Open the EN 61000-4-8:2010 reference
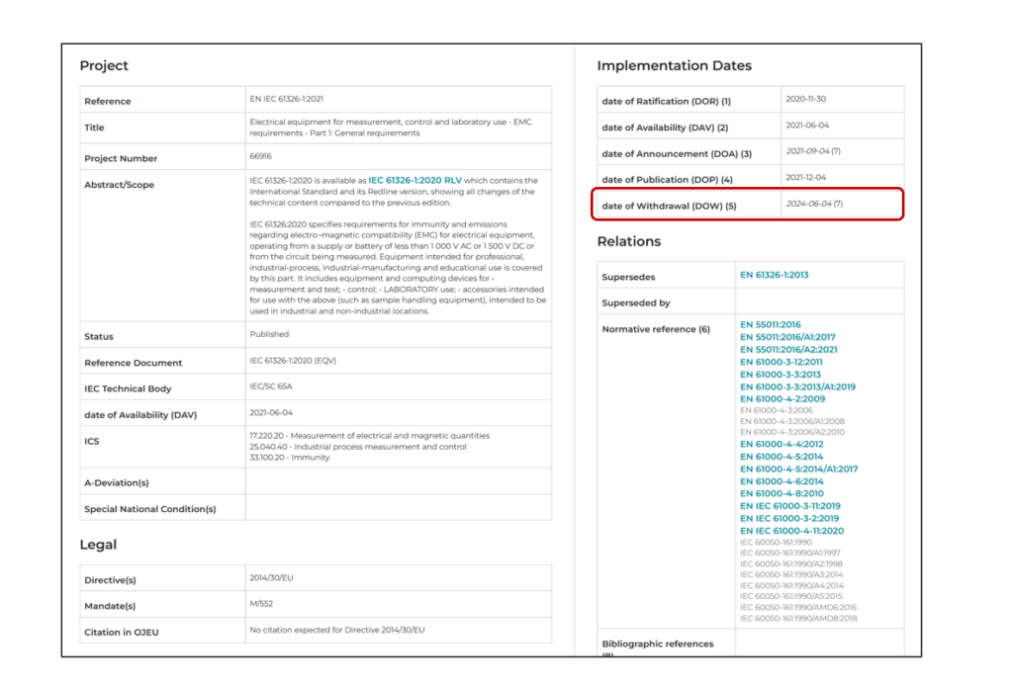 click(781, 493)
